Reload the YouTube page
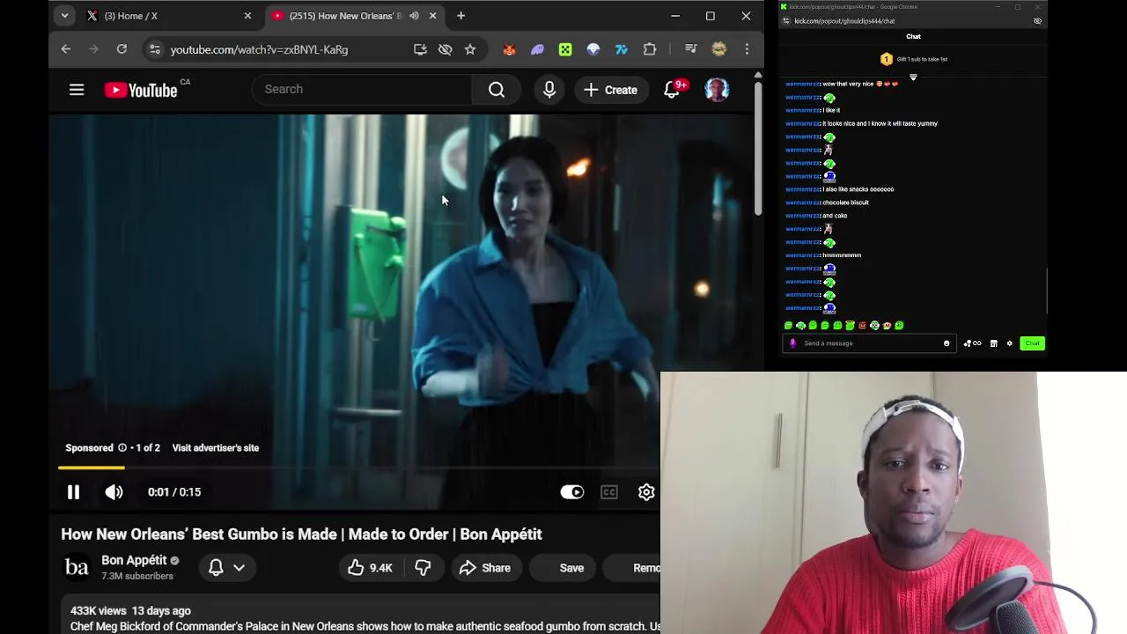Screen dimensions: 1127x634 122,49
